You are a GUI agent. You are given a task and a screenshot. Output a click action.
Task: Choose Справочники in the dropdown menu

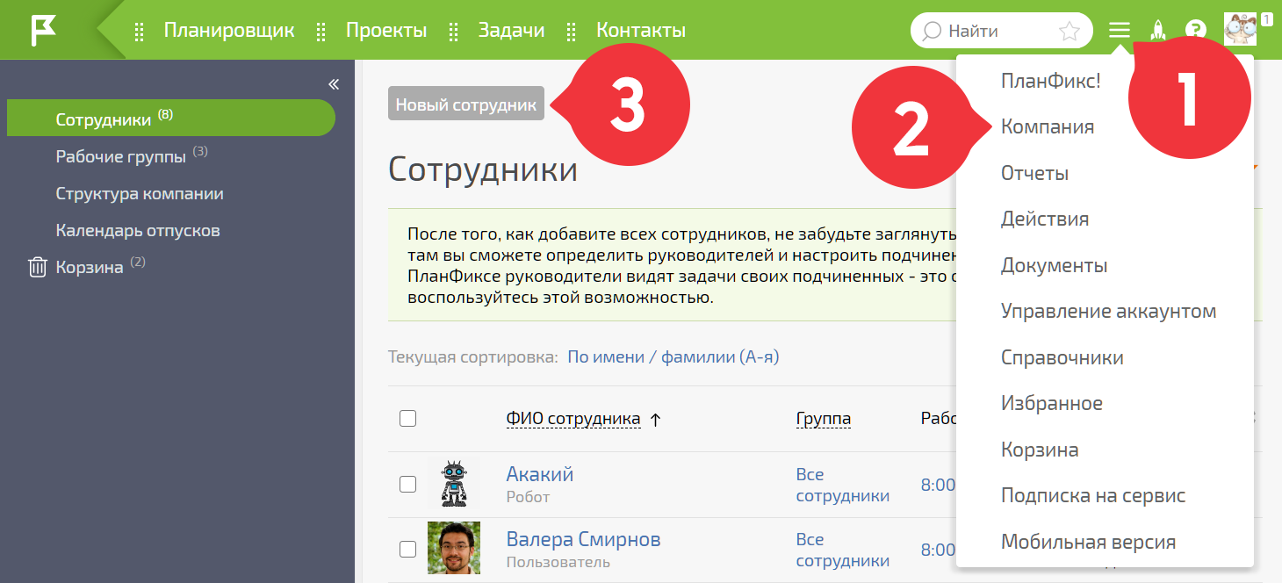1062,357
